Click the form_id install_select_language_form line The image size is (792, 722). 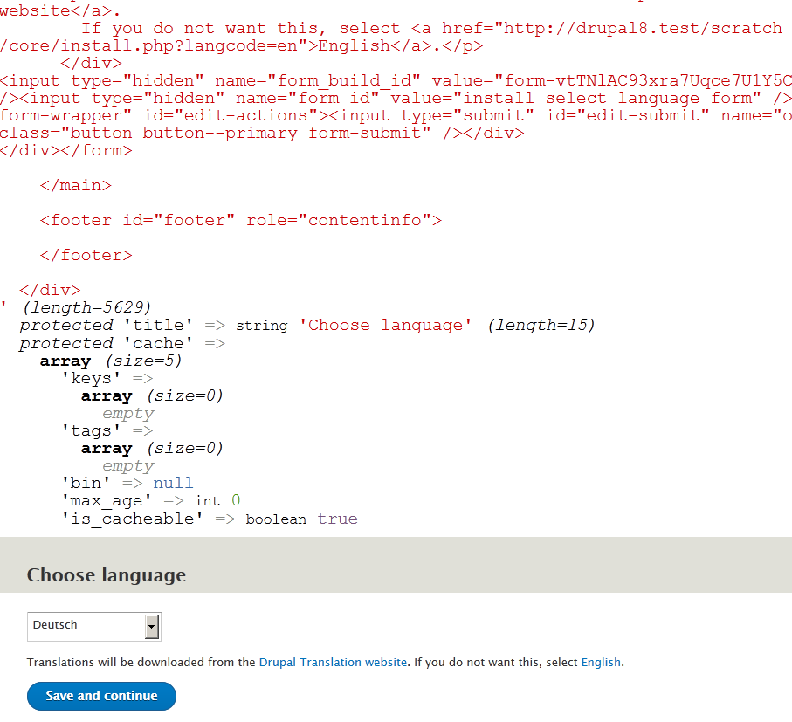click(396, 98)
